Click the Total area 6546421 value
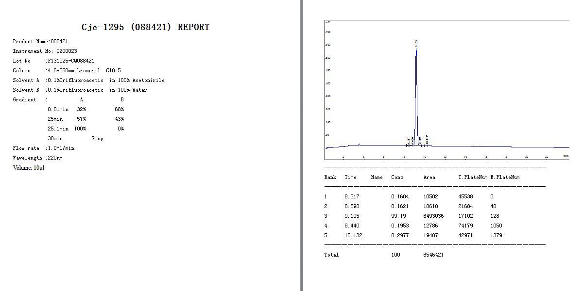This screenshot has height=291, width=583. pyautogui.click(x=433, y=255)
